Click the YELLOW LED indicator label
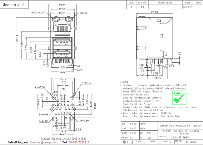203x145 pixels. point(83,13)
